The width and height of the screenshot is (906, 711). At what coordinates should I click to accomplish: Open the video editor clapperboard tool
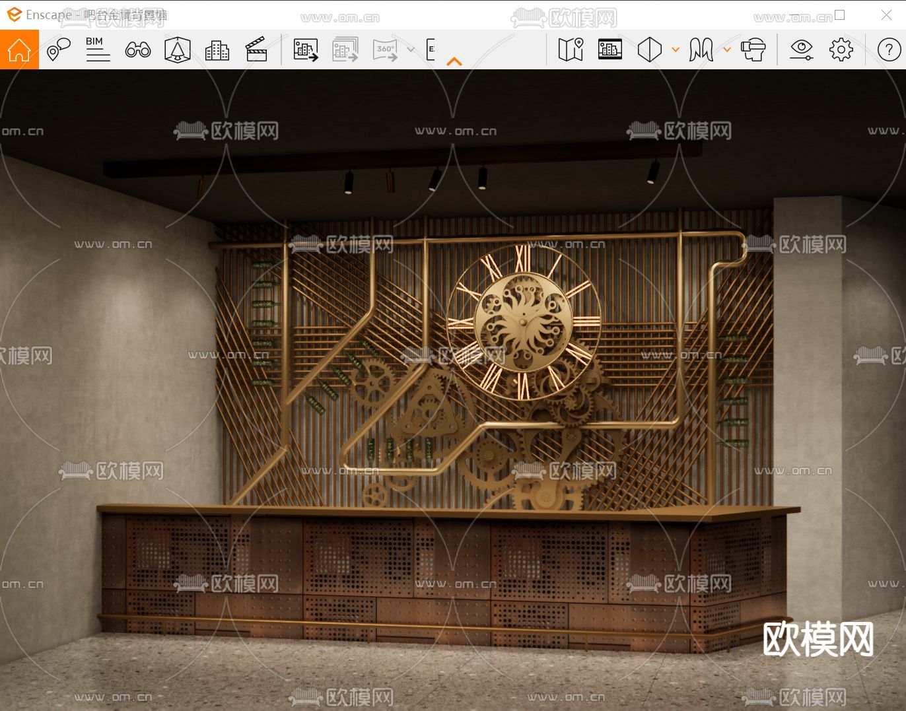click(x=256, y=50)
